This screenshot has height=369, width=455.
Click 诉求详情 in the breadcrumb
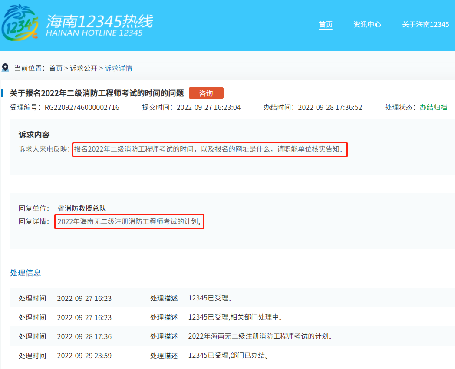(119, 68)
